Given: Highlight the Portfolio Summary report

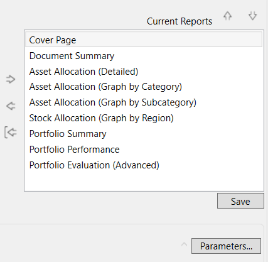Looking at the screenshot, I should 144,134.
